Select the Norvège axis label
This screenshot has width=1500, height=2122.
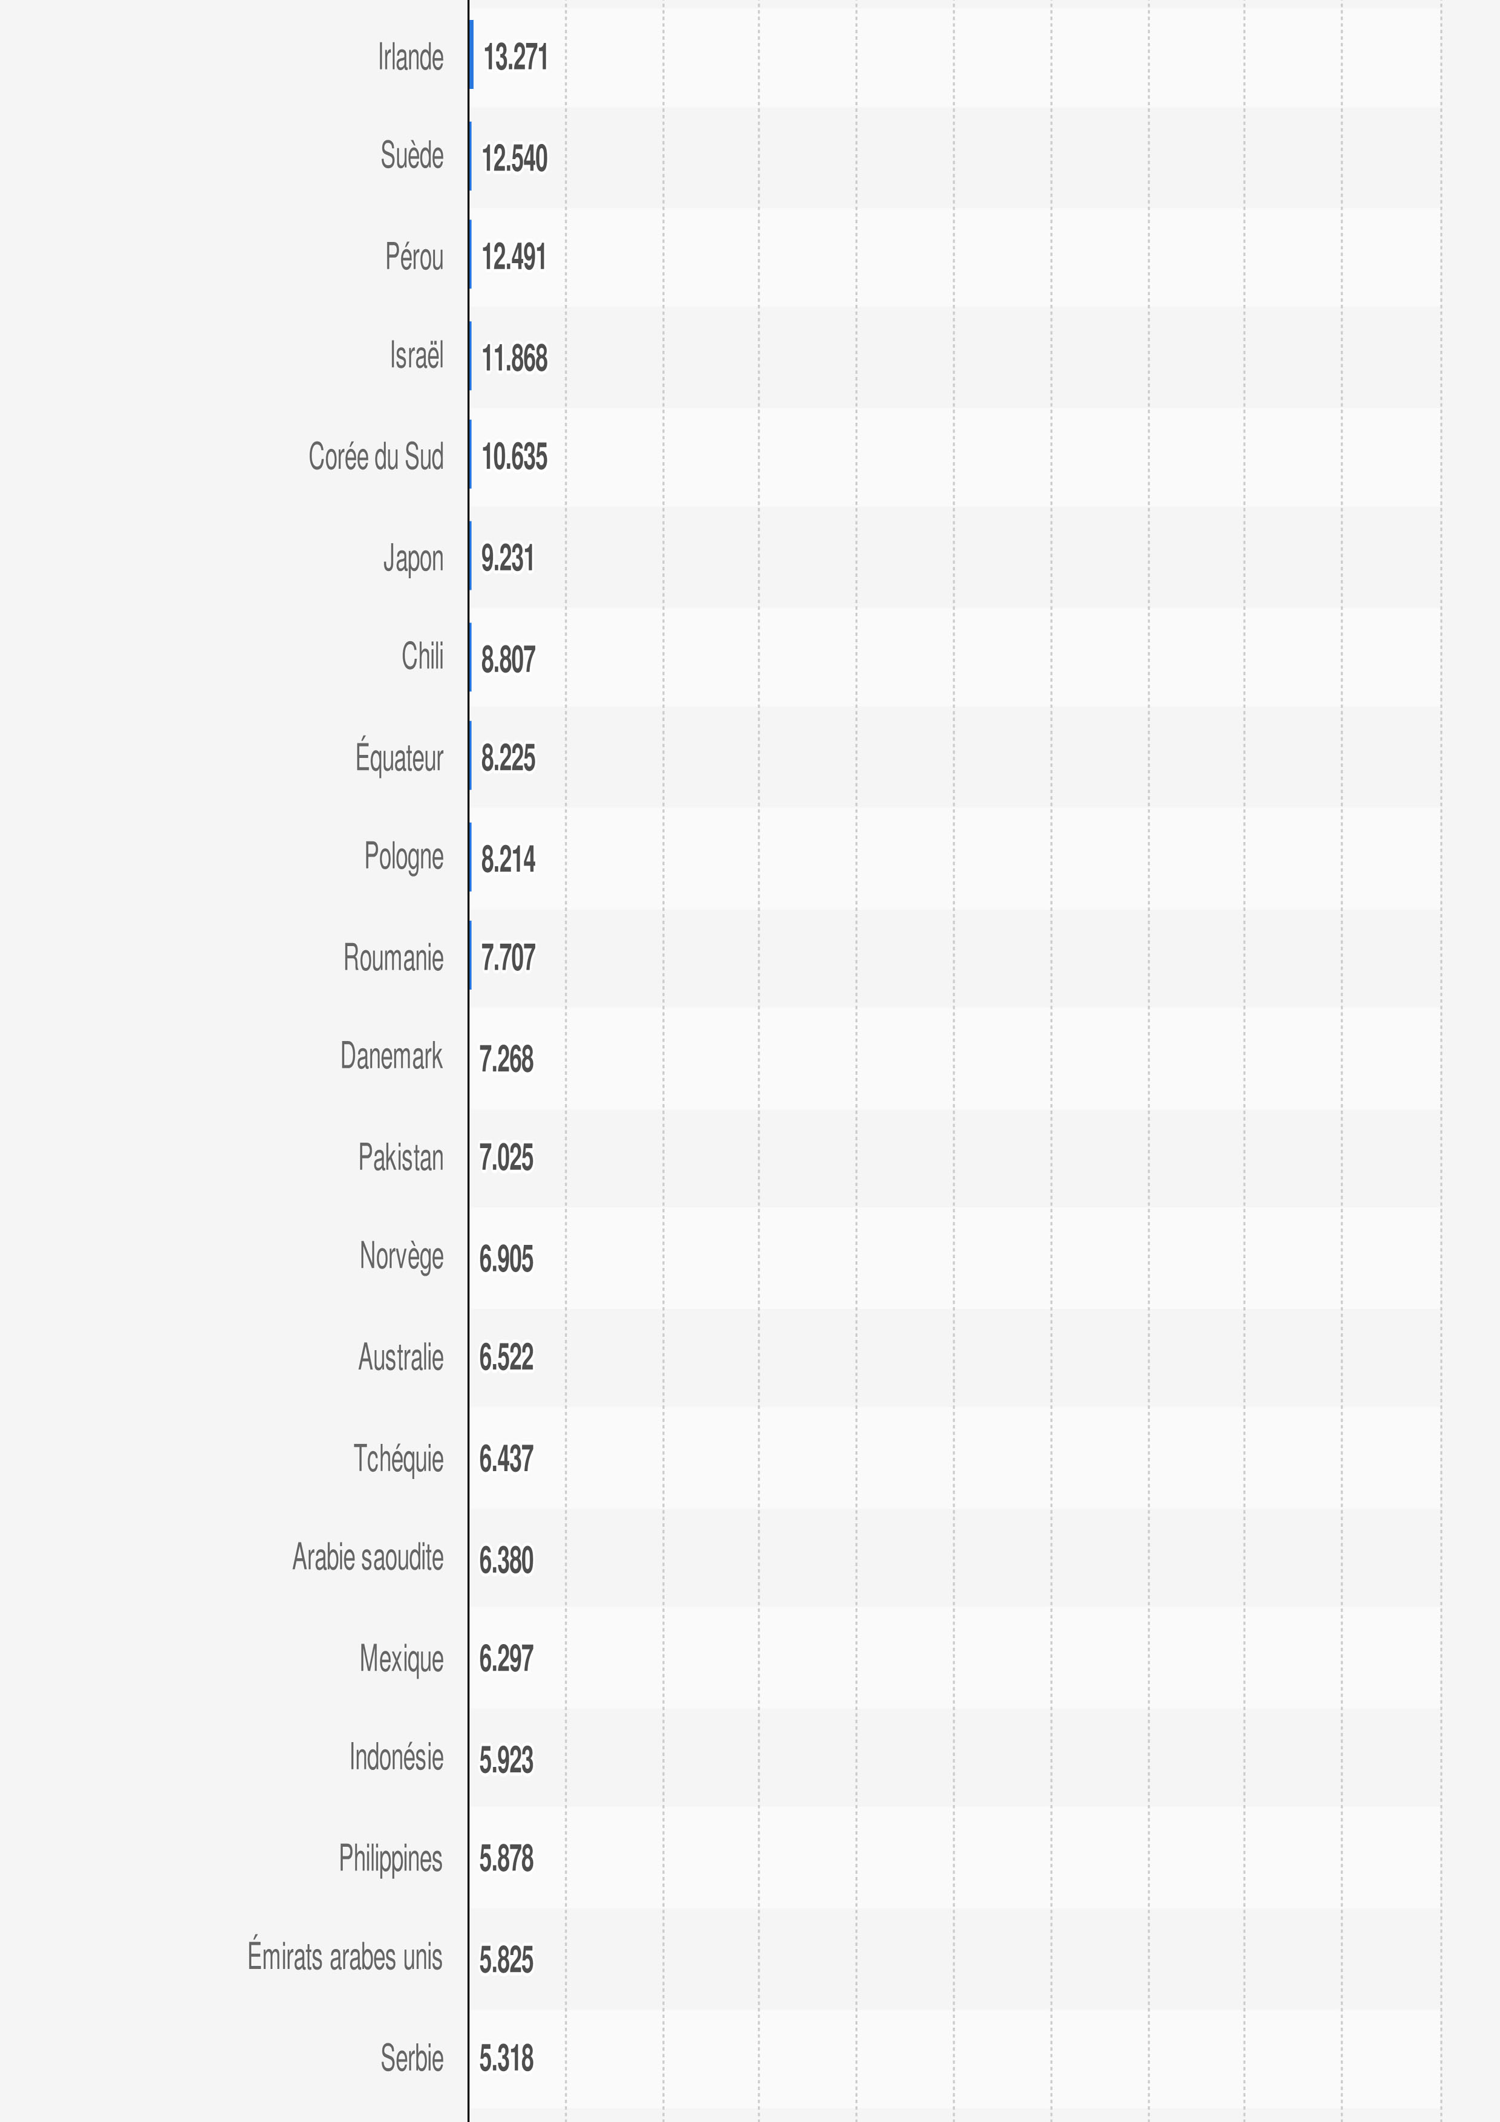pos(401,1256)
